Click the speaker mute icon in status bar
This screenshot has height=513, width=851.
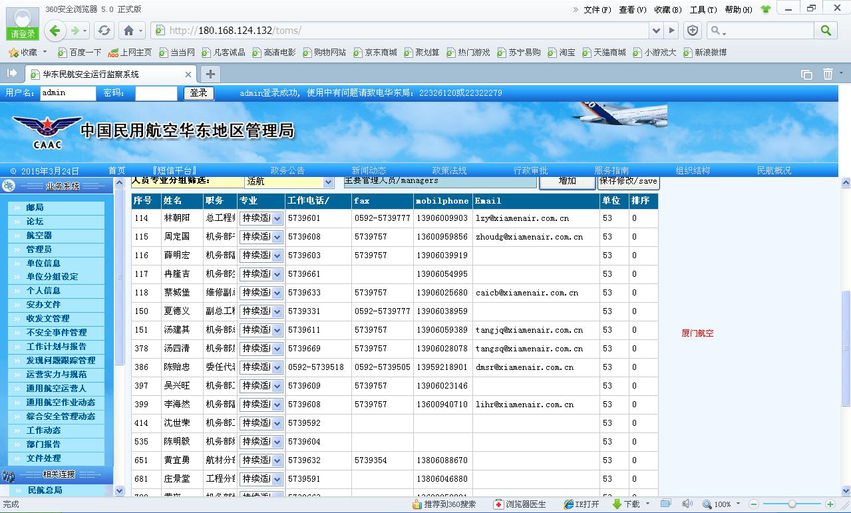687,504
